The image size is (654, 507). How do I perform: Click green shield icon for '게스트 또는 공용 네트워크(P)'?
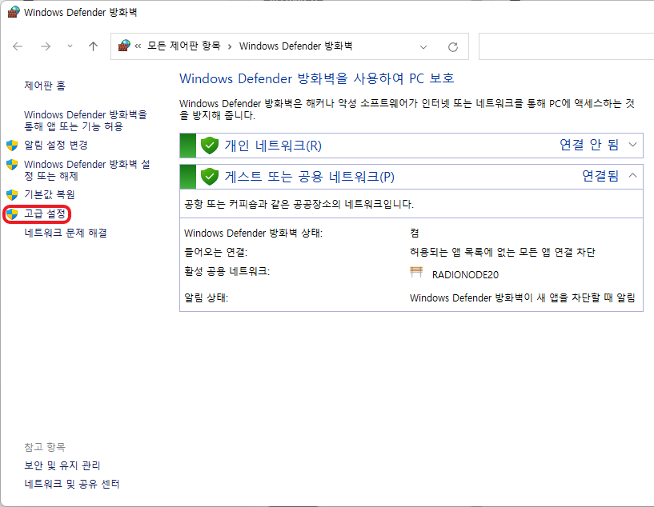pos(210,177)
